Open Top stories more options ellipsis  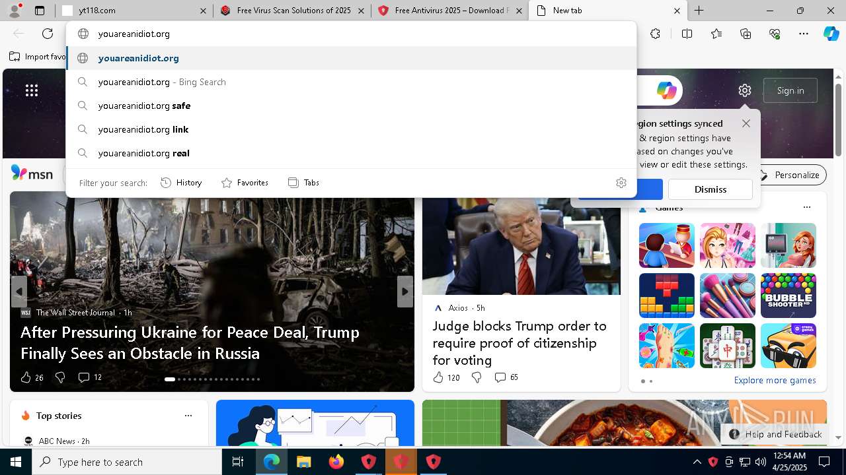tap(188, 416)
